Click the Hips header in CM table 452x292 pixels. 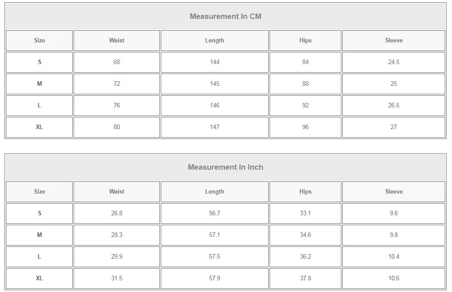click(305, 41)
